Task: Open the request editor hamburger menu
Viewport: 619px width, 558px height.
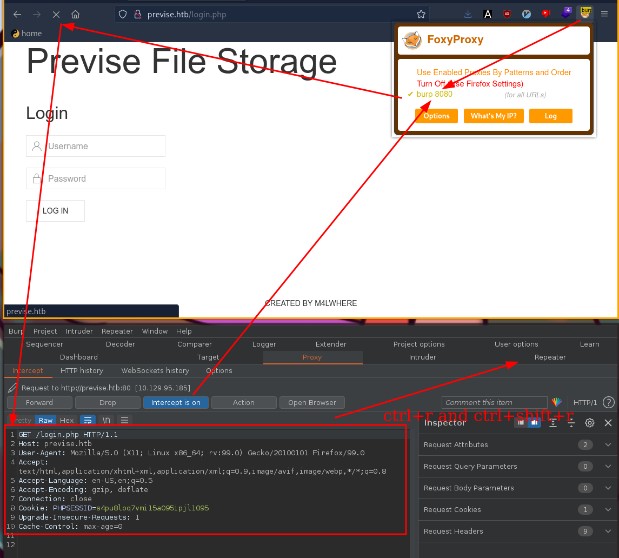Action: [124, 420]
